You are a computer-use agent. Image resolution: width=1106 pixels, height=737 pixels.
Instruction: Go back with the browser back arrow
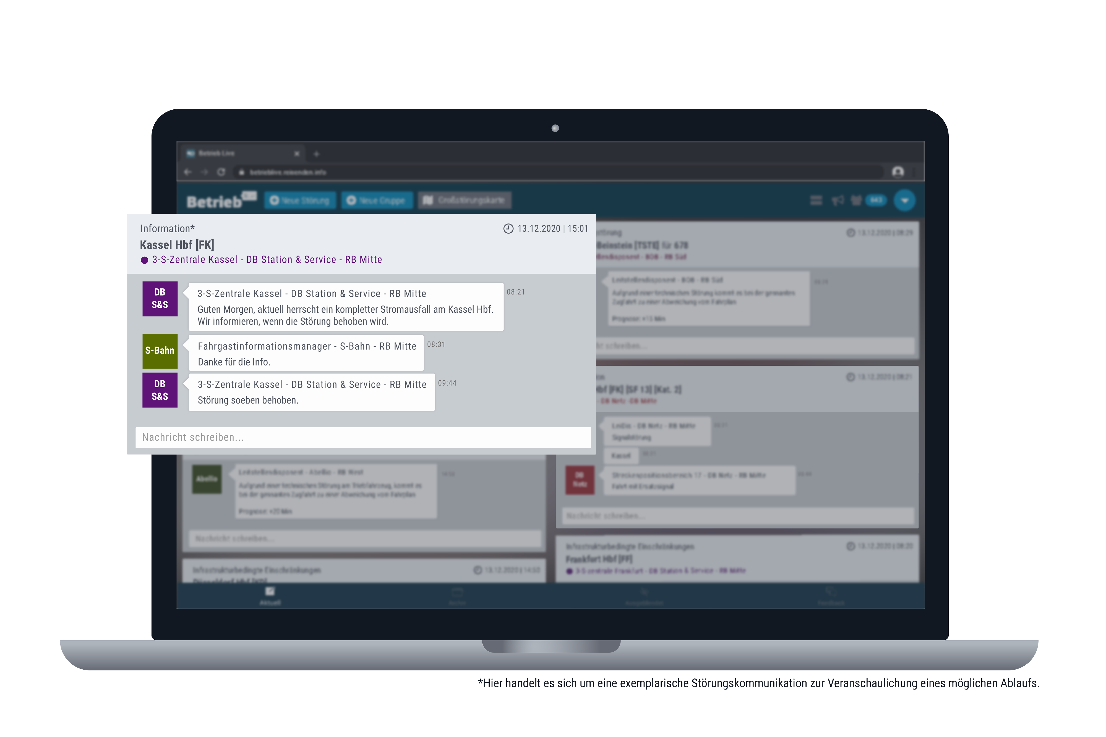[188, 172]
